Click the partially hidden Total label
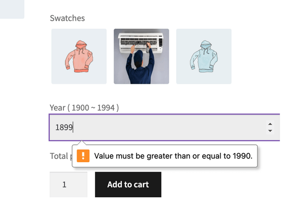The image size is (284, 210). click(60, 156)
